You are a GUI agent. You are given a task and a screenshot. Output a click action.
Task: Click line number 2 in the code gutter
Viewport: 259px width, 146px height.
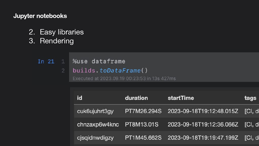63,71
